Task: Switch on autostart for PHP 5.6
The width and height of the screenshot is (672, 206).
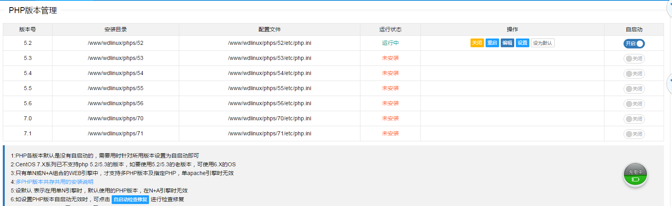Action: point(634,104)
